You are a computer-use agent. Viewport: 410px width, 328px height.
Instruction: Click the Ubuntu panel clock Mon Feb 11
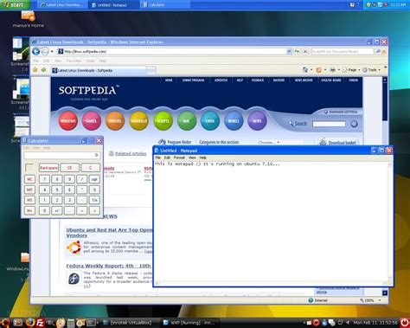375,323
